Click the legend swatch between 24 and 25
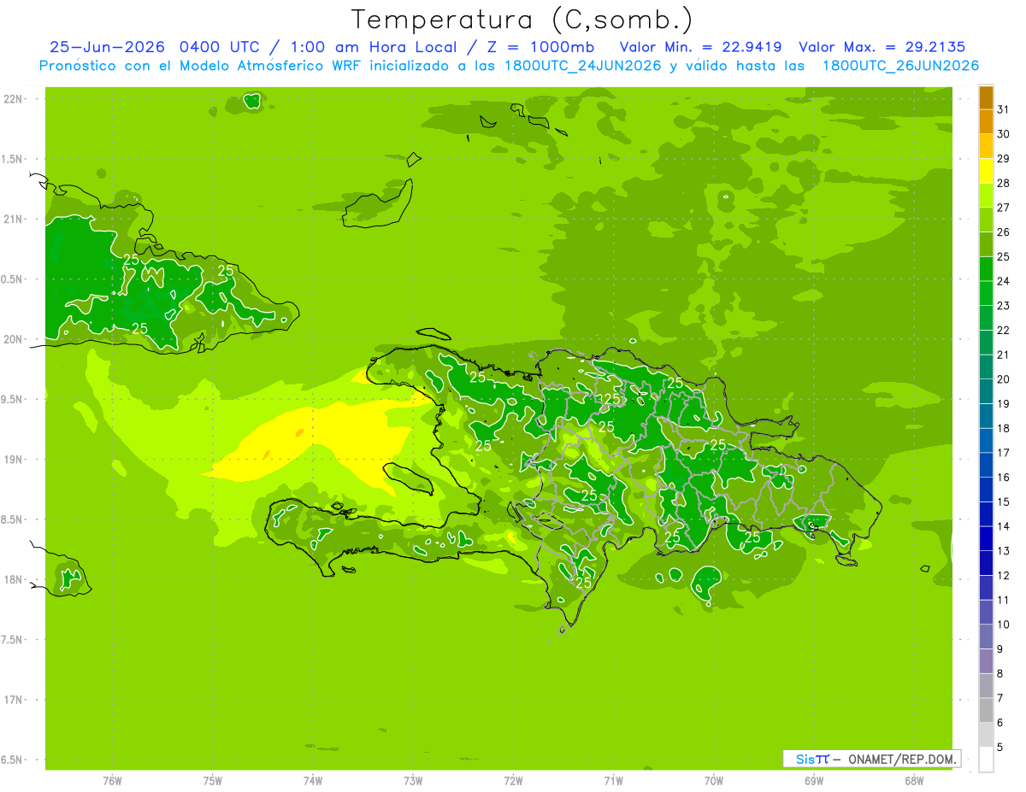The image size is (1026, 792). 987,269
